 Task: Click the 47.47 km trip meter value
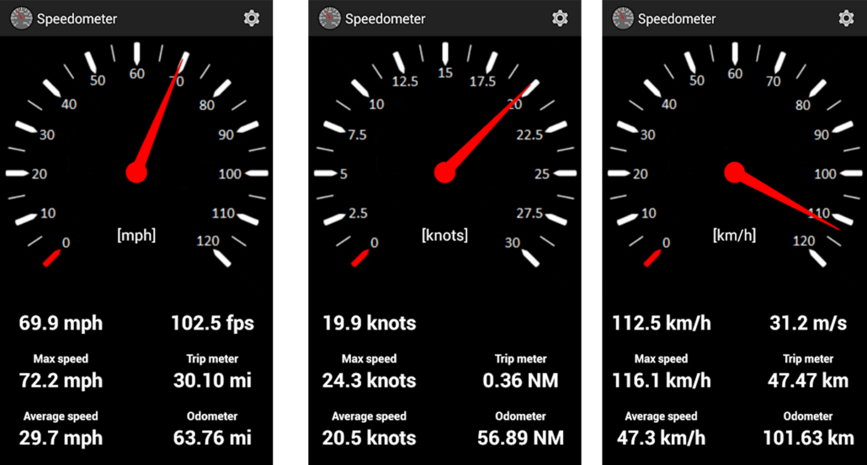pos(808,381)
